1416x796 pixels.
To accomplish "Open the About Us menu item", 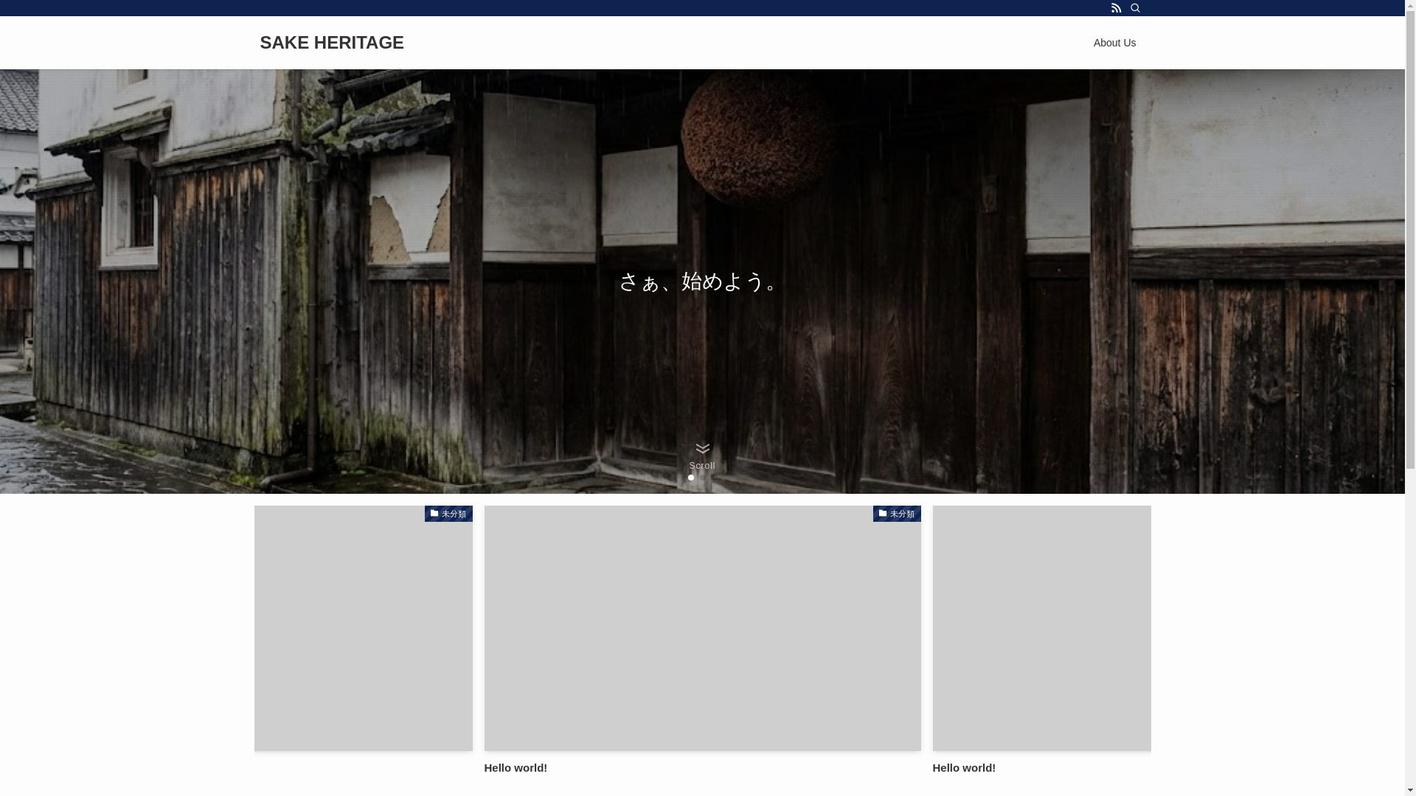I will click(1114, 43).
